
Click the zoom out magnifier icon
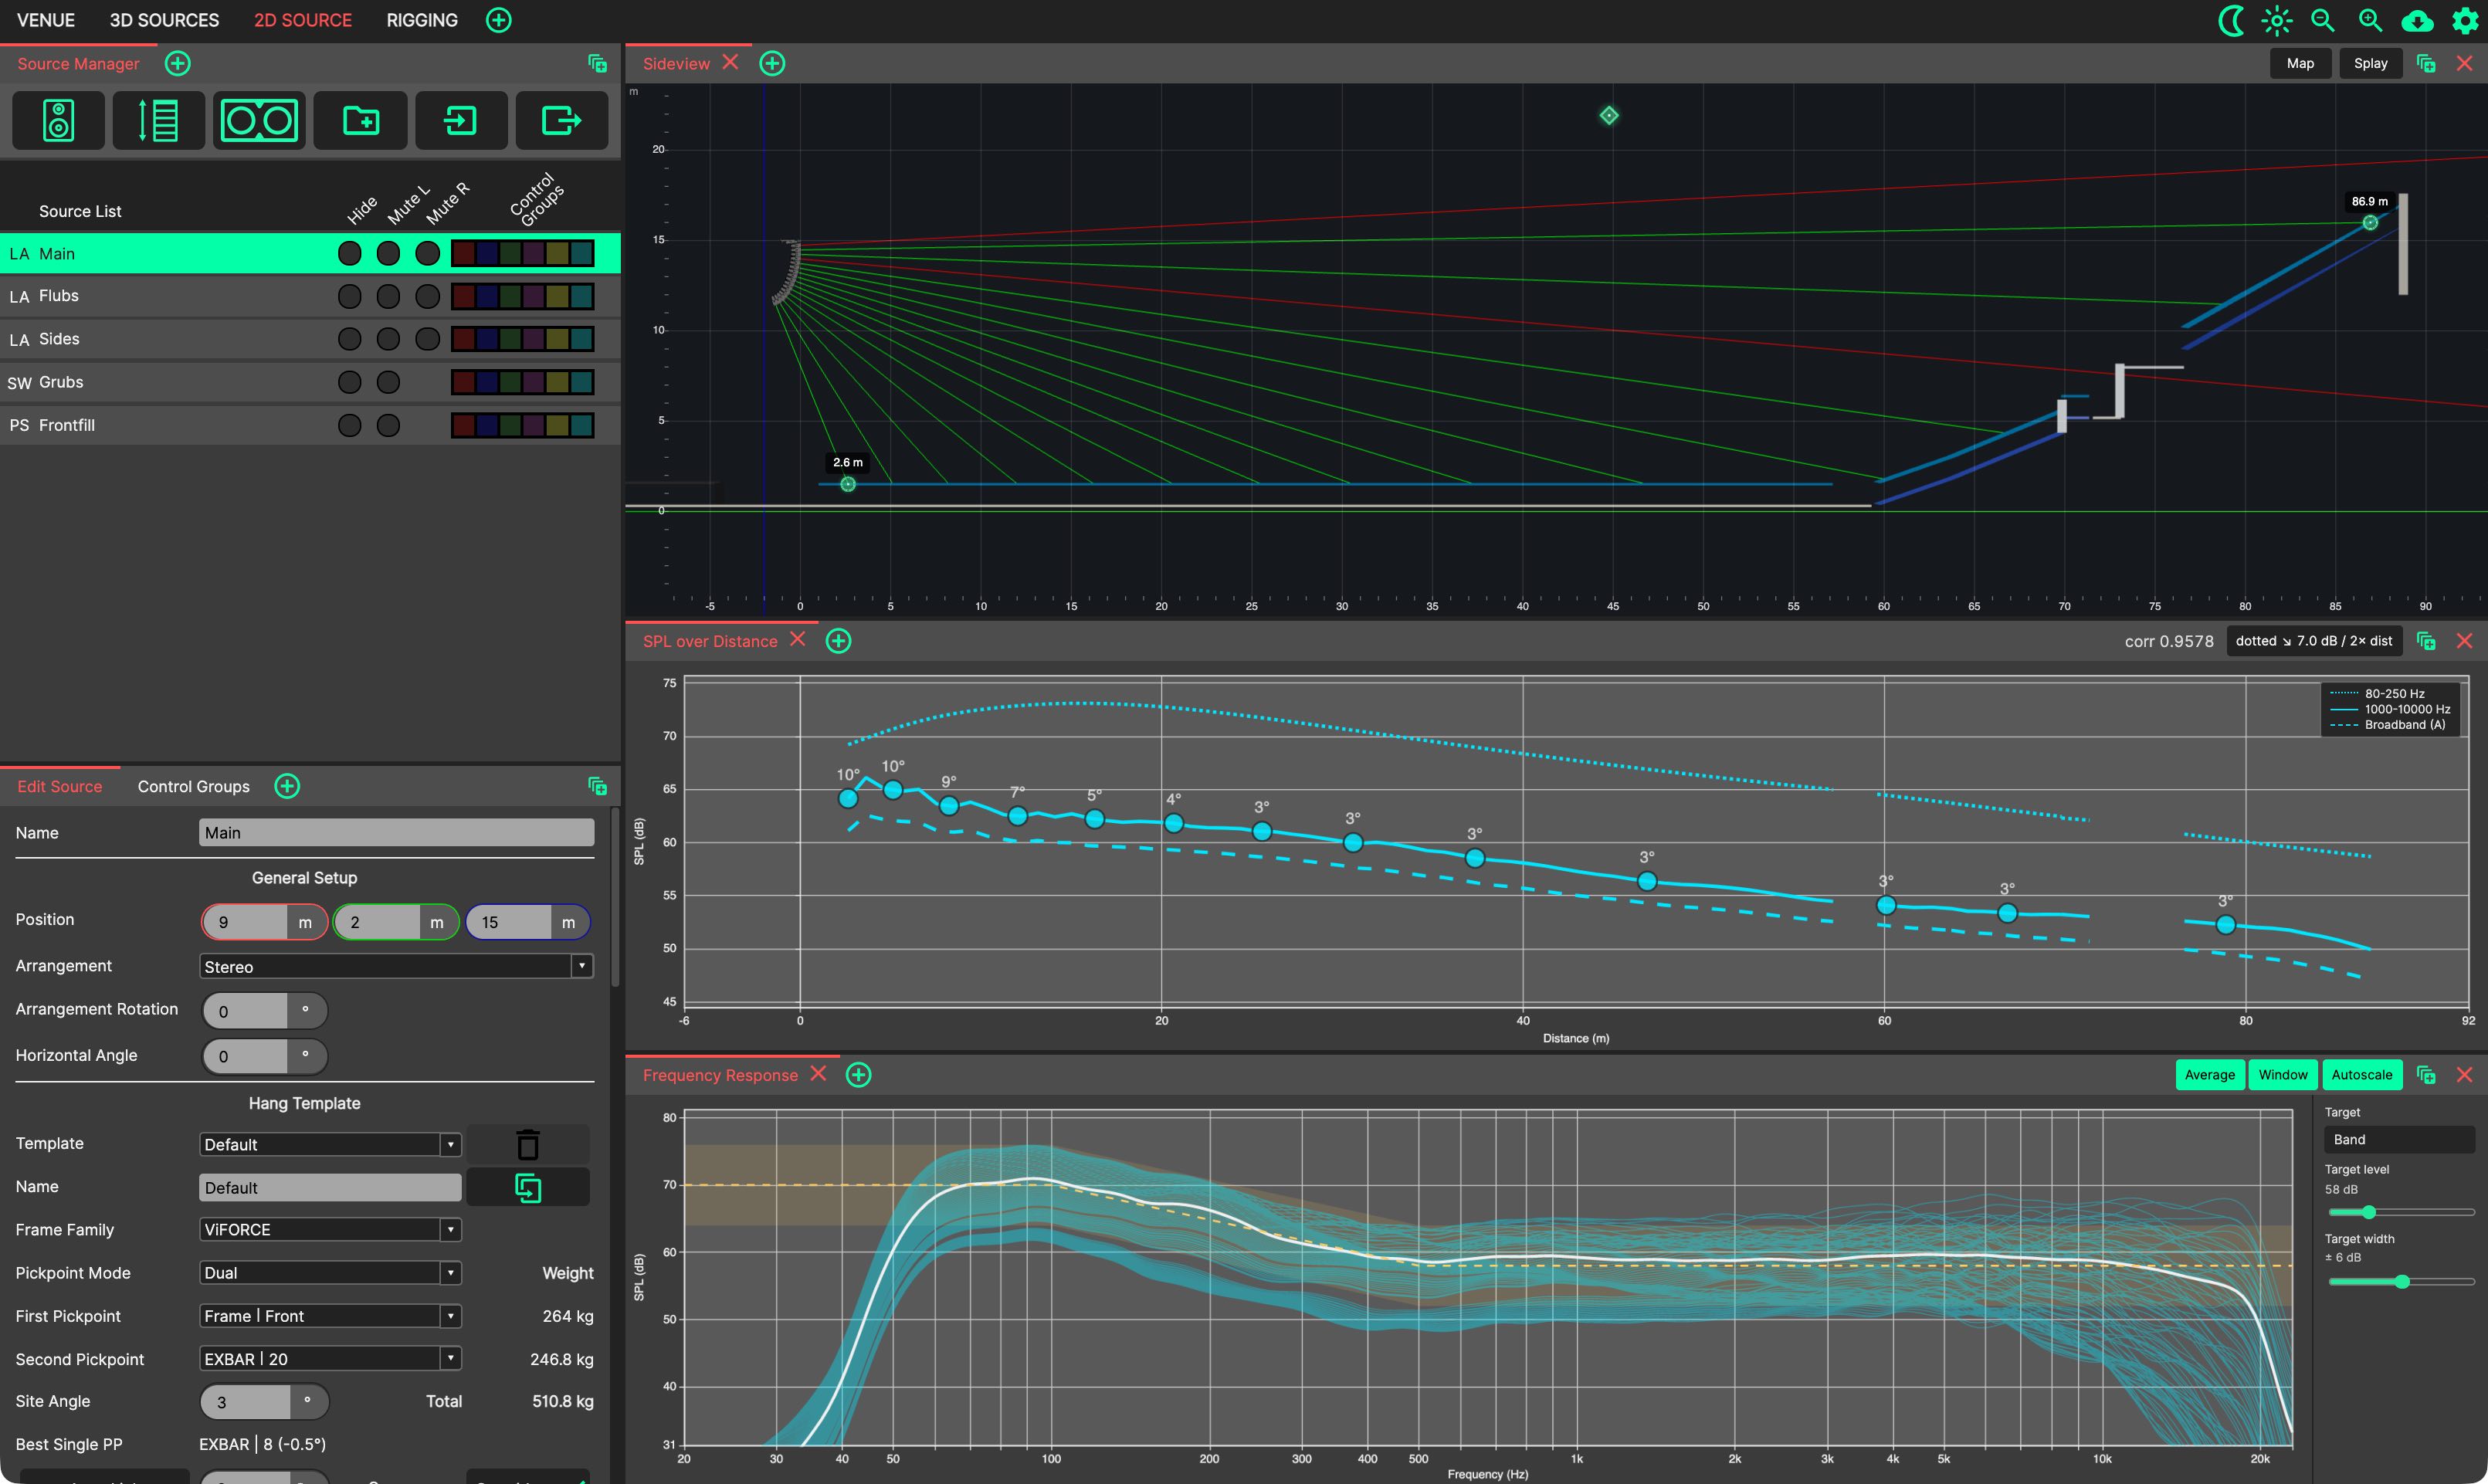pyautogui.click(x=2323, y=20)
